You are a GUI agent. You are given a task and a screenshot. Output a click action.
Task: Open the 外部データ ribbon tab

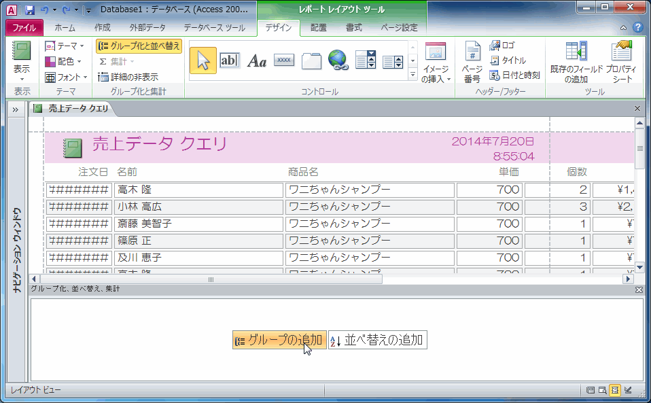tap(147, 28)
